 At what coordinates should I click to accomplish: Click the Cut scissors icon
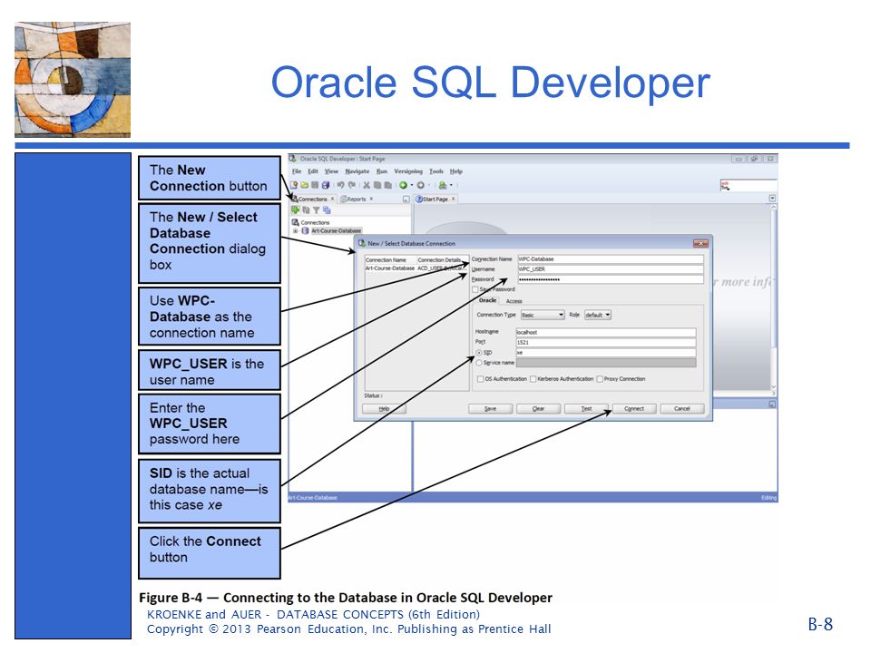click(367, 185)
